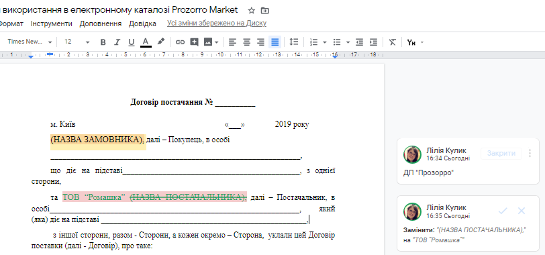Open the Доповнення menu

[x=101, y=23]
